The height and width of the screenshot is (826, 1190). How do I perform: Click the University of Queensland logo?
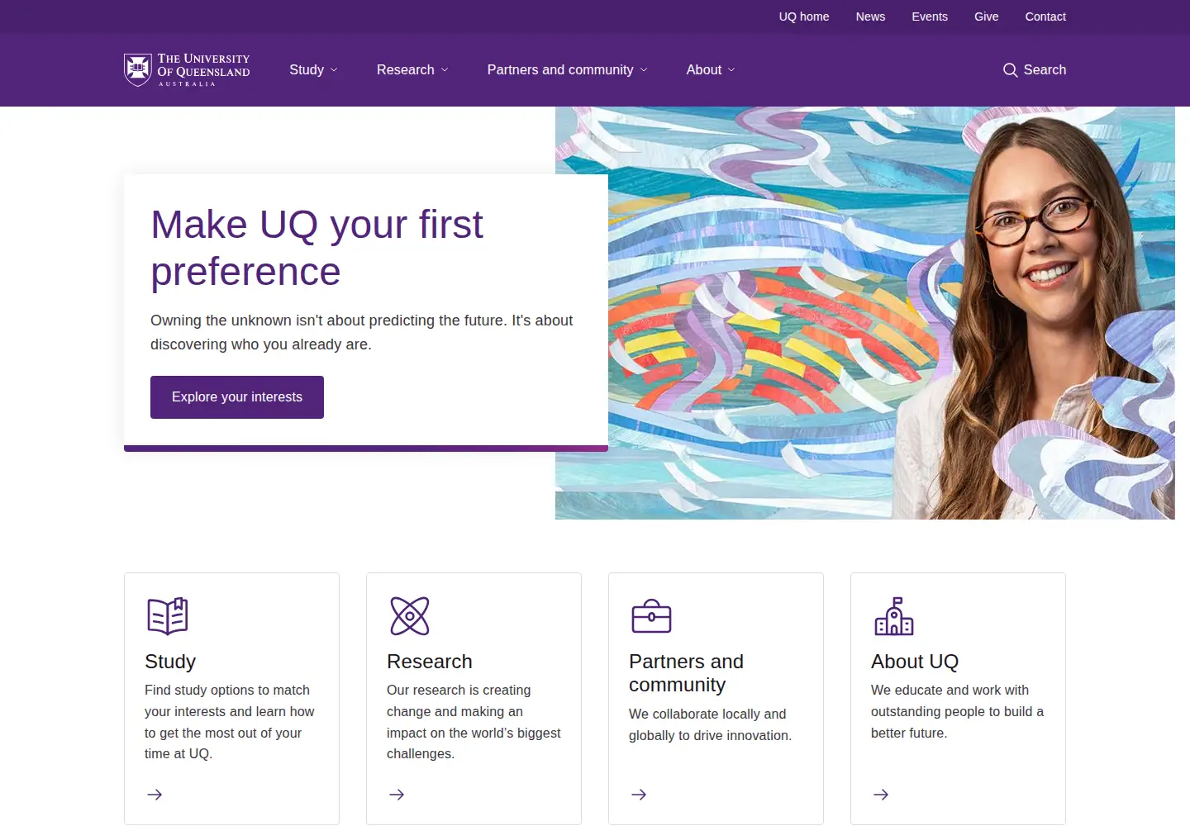pyautogui.click(x=187, y=70)
